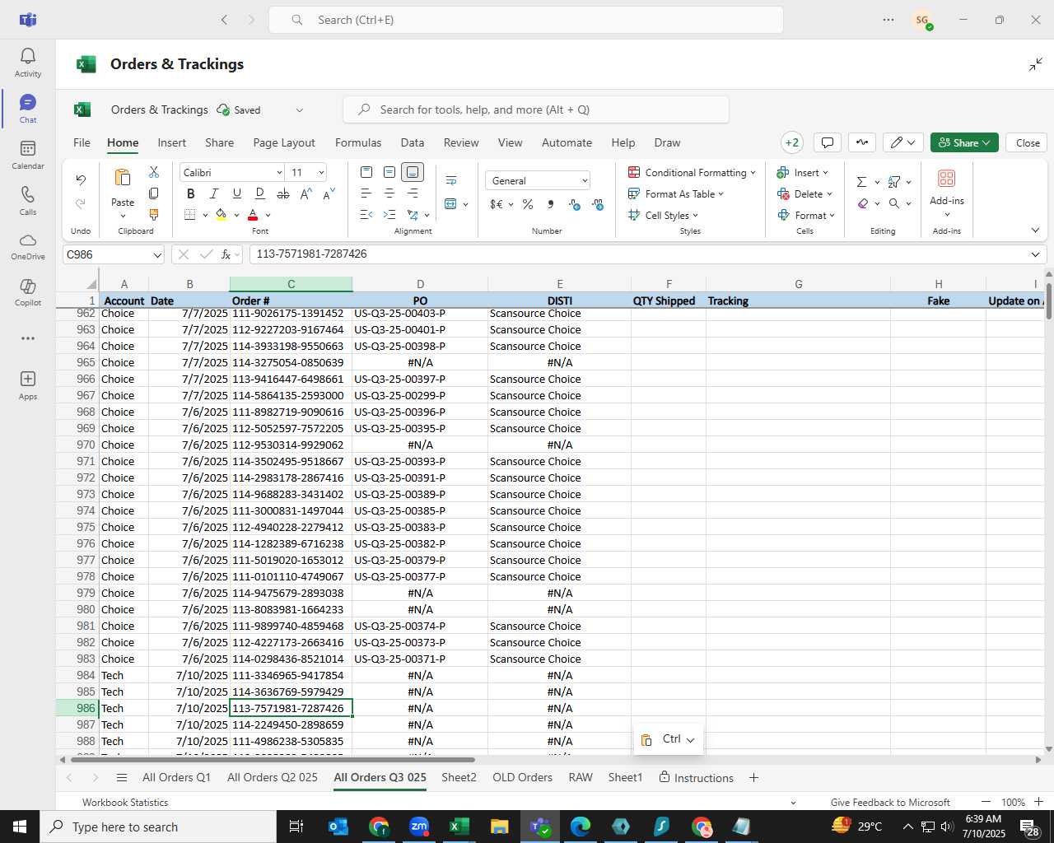Click the Decrease Decimal icon
Screen dimensions: 1054x843
598,204
